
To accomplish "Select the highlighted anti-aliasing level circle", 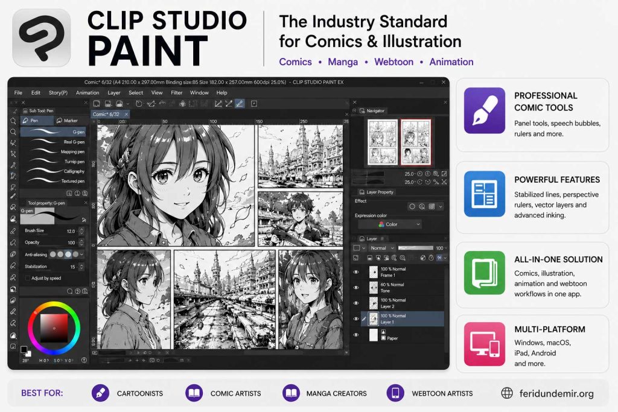I will pyautogui.click(x=68, y=255).
